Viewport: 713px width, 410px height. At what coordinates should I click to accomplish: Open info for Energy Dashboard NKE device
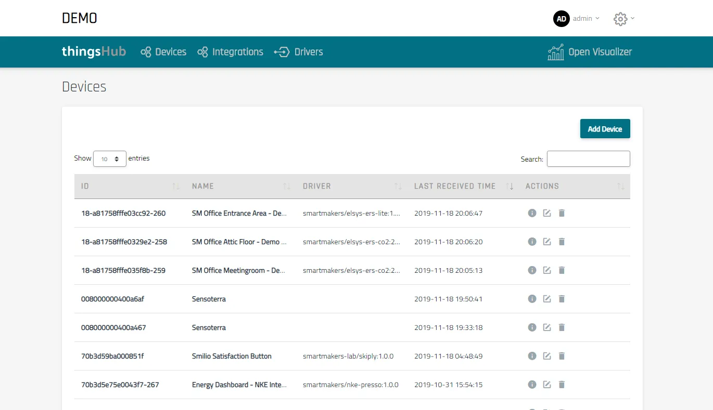tap(532, 385)
